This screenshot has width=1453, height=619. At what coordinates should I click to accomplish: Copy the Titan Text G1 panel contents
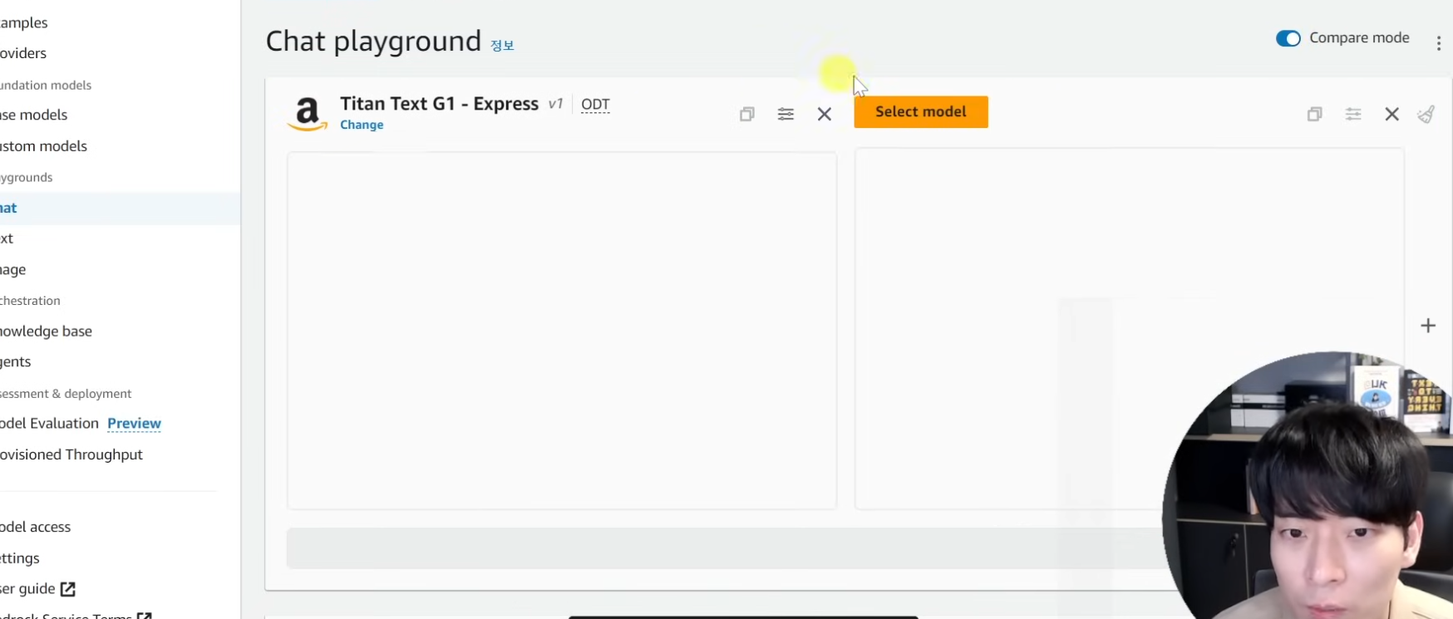tap(746, 114)
